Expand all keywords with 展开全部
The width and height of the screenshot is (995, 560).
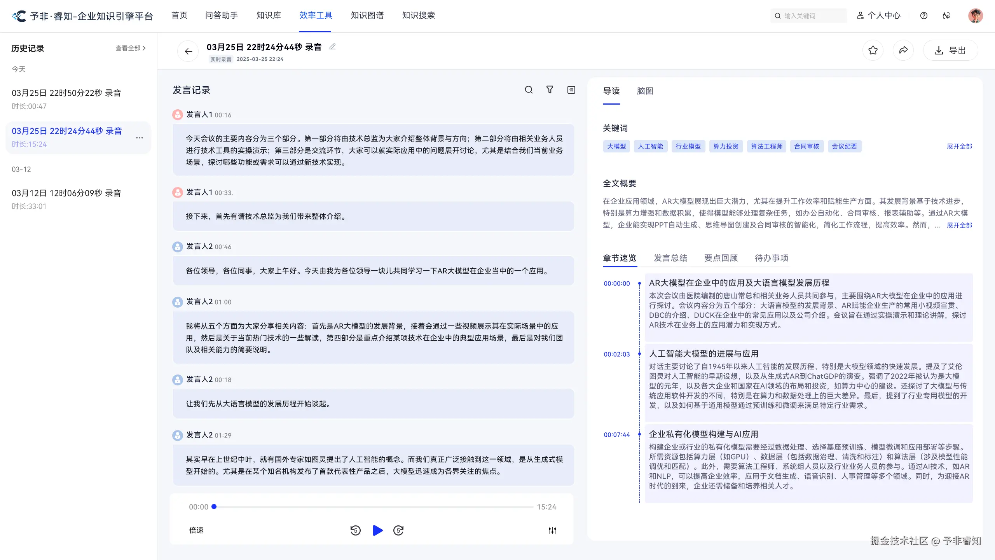click(x=959, y=146)
